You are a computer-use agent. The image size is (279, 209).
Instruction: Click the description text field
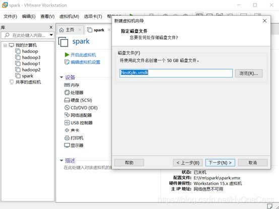pos(88,167)
